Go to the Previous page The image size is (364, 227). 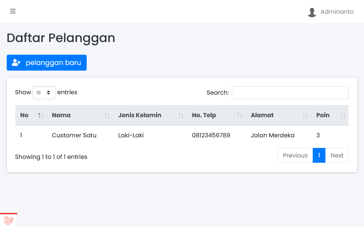tap(295, 155)
